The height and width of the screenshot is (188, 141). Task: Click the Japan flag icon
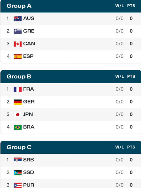point(18,115)
